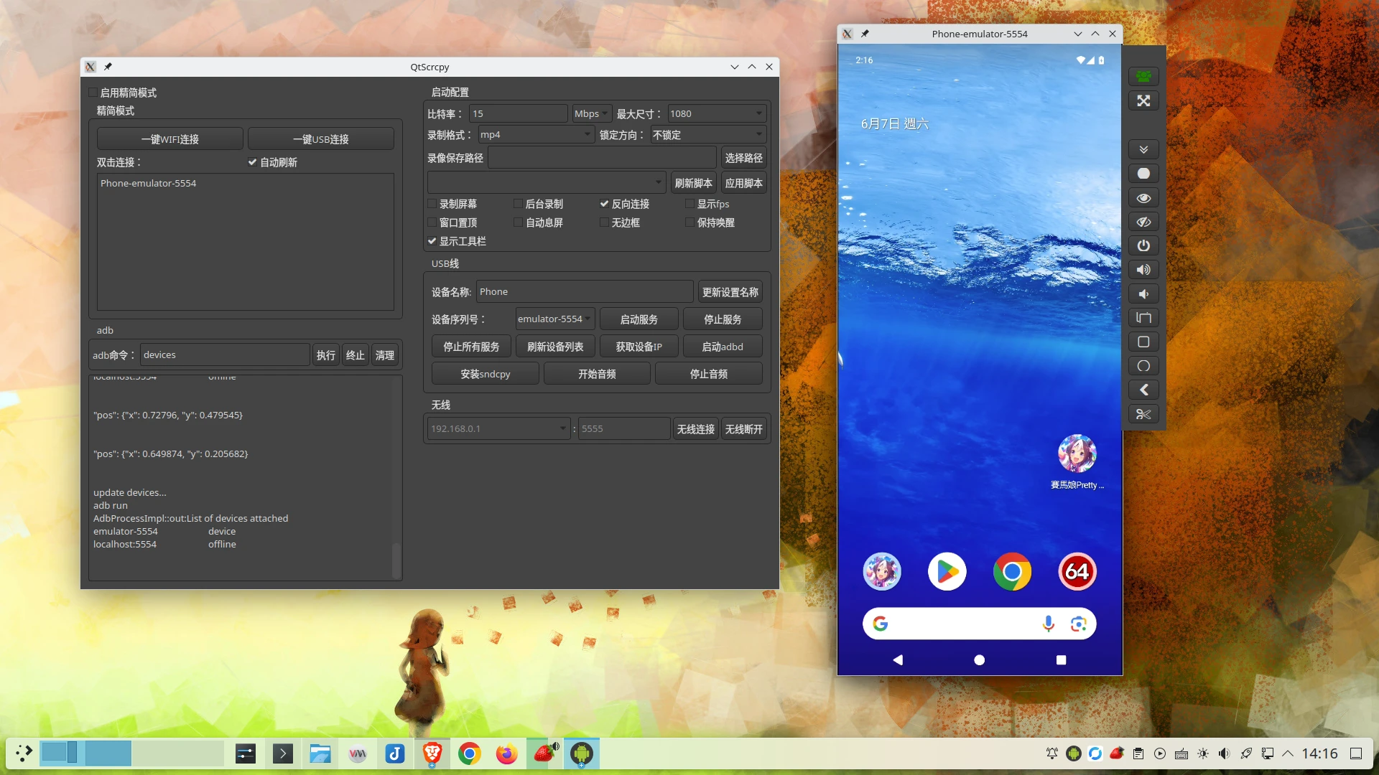This screenshot has height=775, width=1379.
Task: Decrease volume using the volume-down toolbar icon
Action: pos(1143,293)
